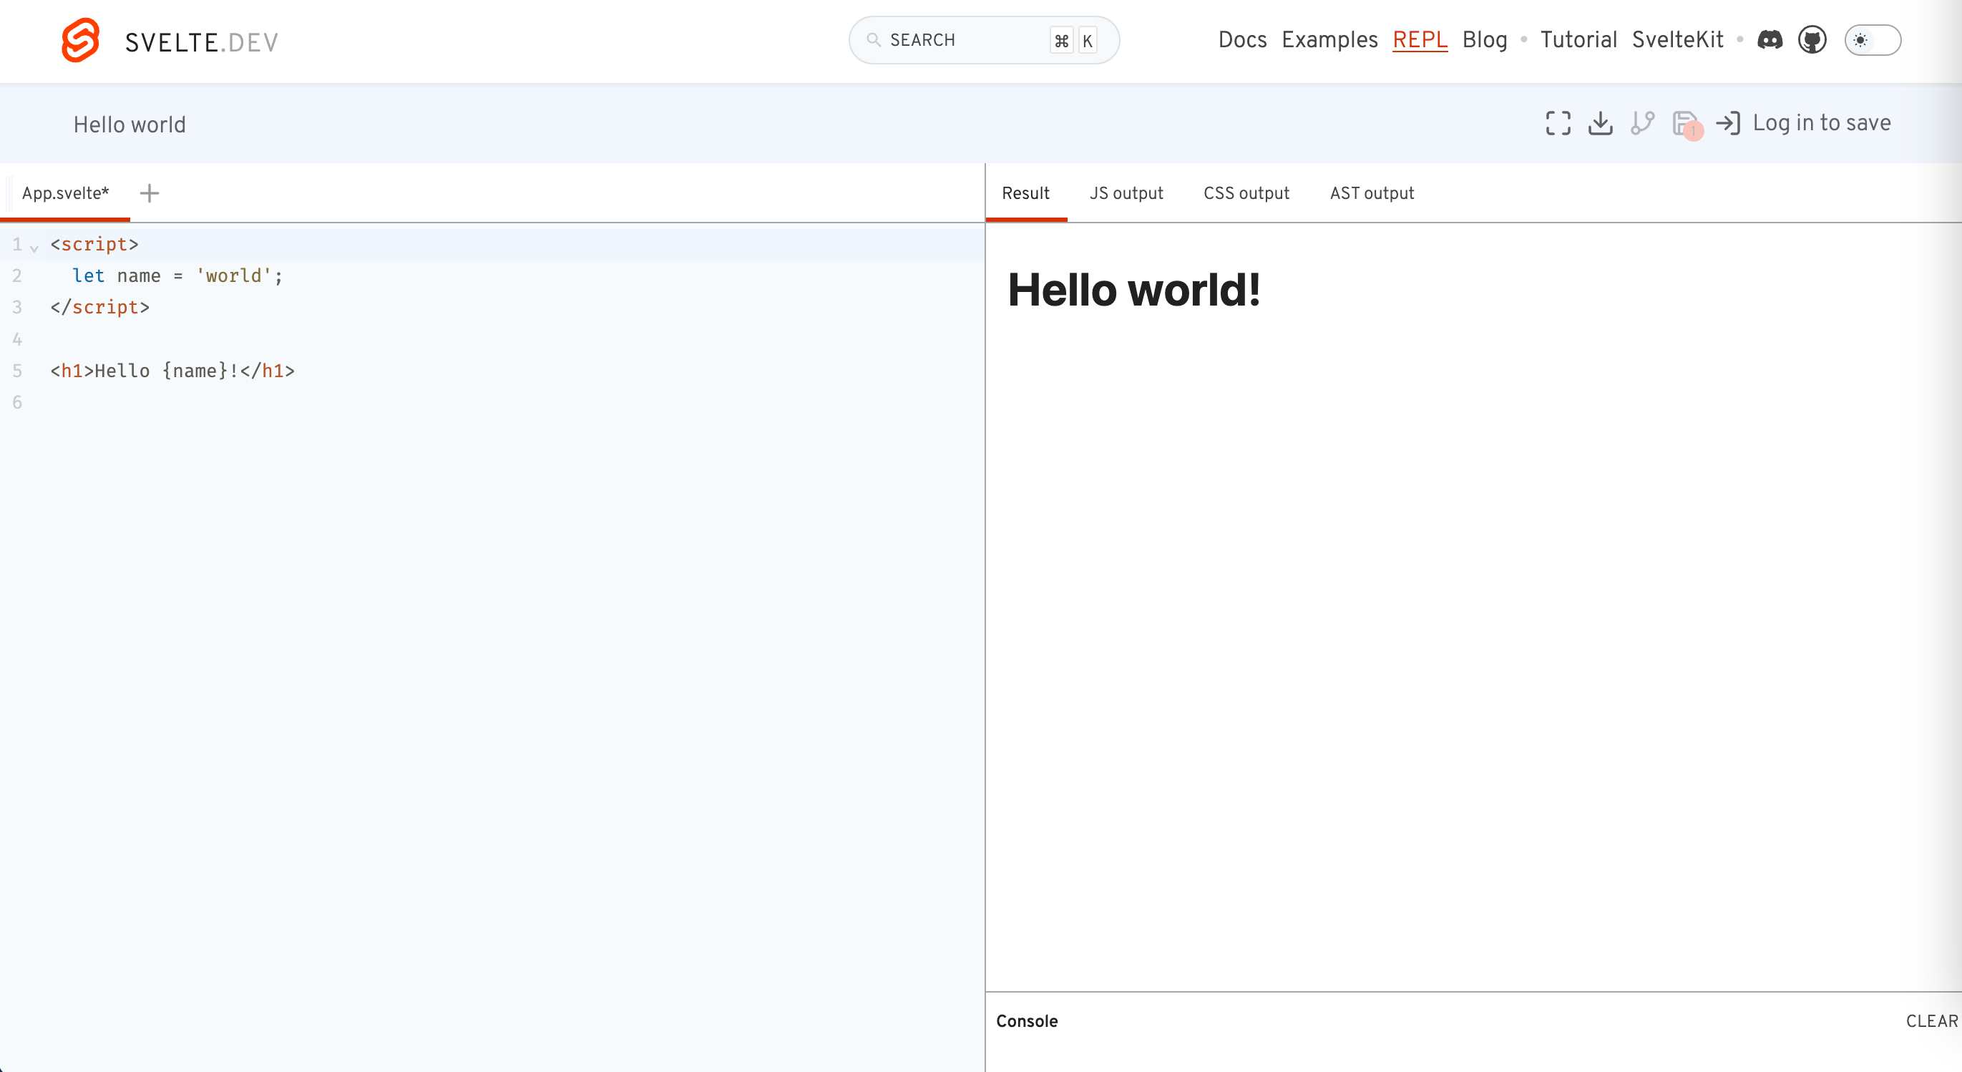
Task: Switch to CSS output tab
Action: click(x=1246, y=193)
